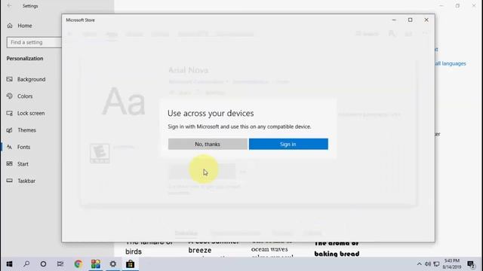
Task: Click the Background picture icon
Action: [10, 79]
